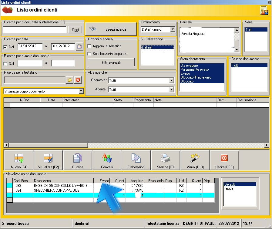Tick the 'Solo bozze/in preparaz.' checkbox
The height and width of the screenshot is (229, 272).
[89, 54]
